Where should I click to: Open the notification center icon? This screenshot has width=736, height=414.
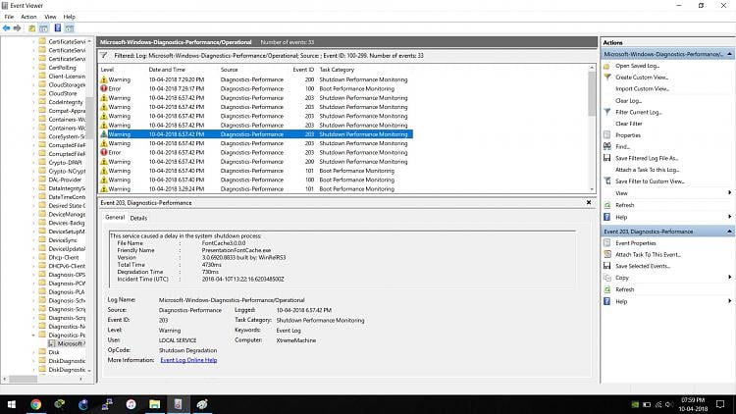coord(720,404)
